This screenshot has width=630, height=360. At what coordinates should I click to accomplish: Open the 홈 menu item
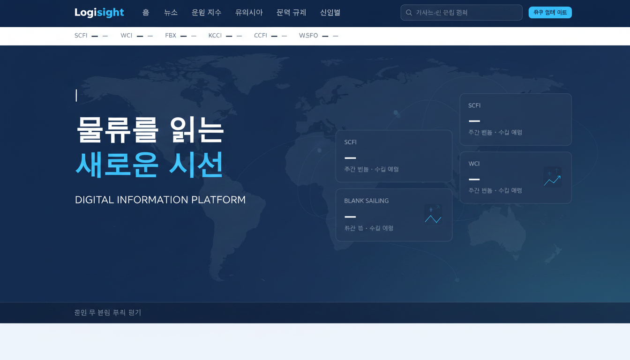146,13
